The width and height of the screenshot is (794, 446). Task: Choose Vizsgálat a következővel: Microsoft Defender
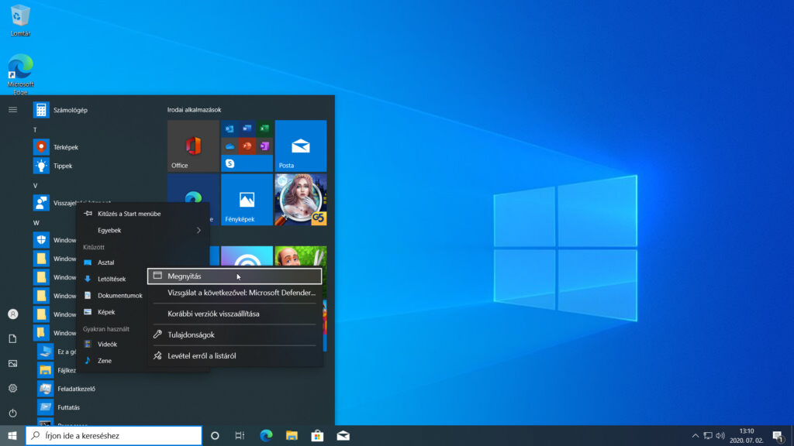point(234,293)
